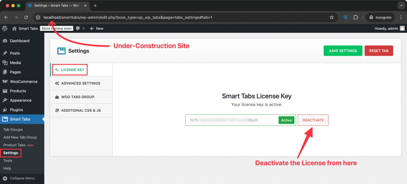Screen dimensions: 407x184
Task: Click the Store coming soon badge
Action: tap(56, 28)
